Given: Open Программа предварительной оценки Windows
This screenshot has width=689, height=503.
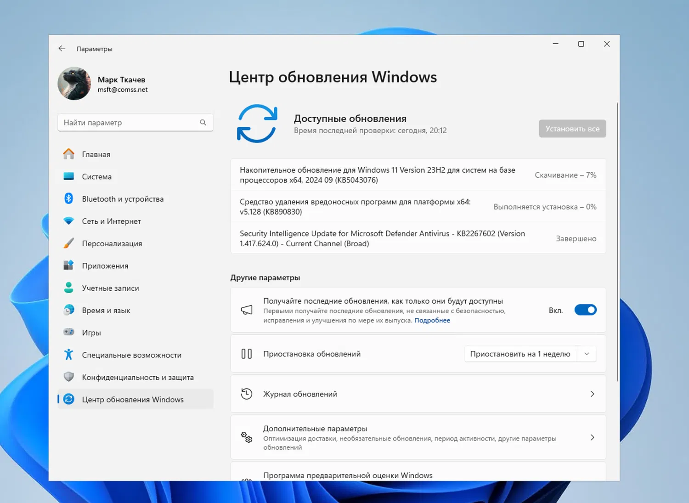Looking at the screenshot, I should tap(418, 472).
